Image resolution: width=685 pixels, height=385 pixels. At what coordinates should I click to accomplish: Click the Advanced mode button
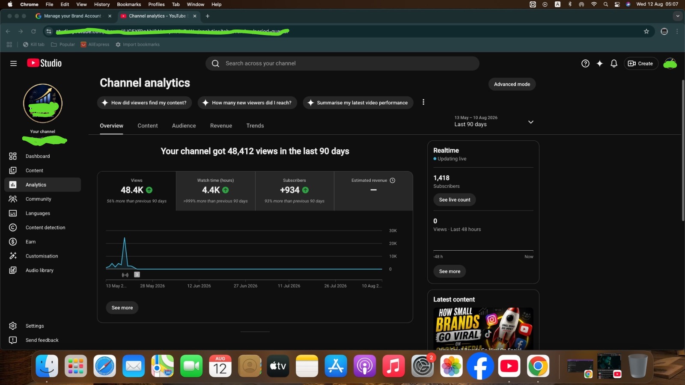512,84
